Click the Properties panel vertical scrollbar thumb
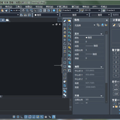The width and height of the screenshot is (120, 120). pyautogui.click(x=106, y=58)
